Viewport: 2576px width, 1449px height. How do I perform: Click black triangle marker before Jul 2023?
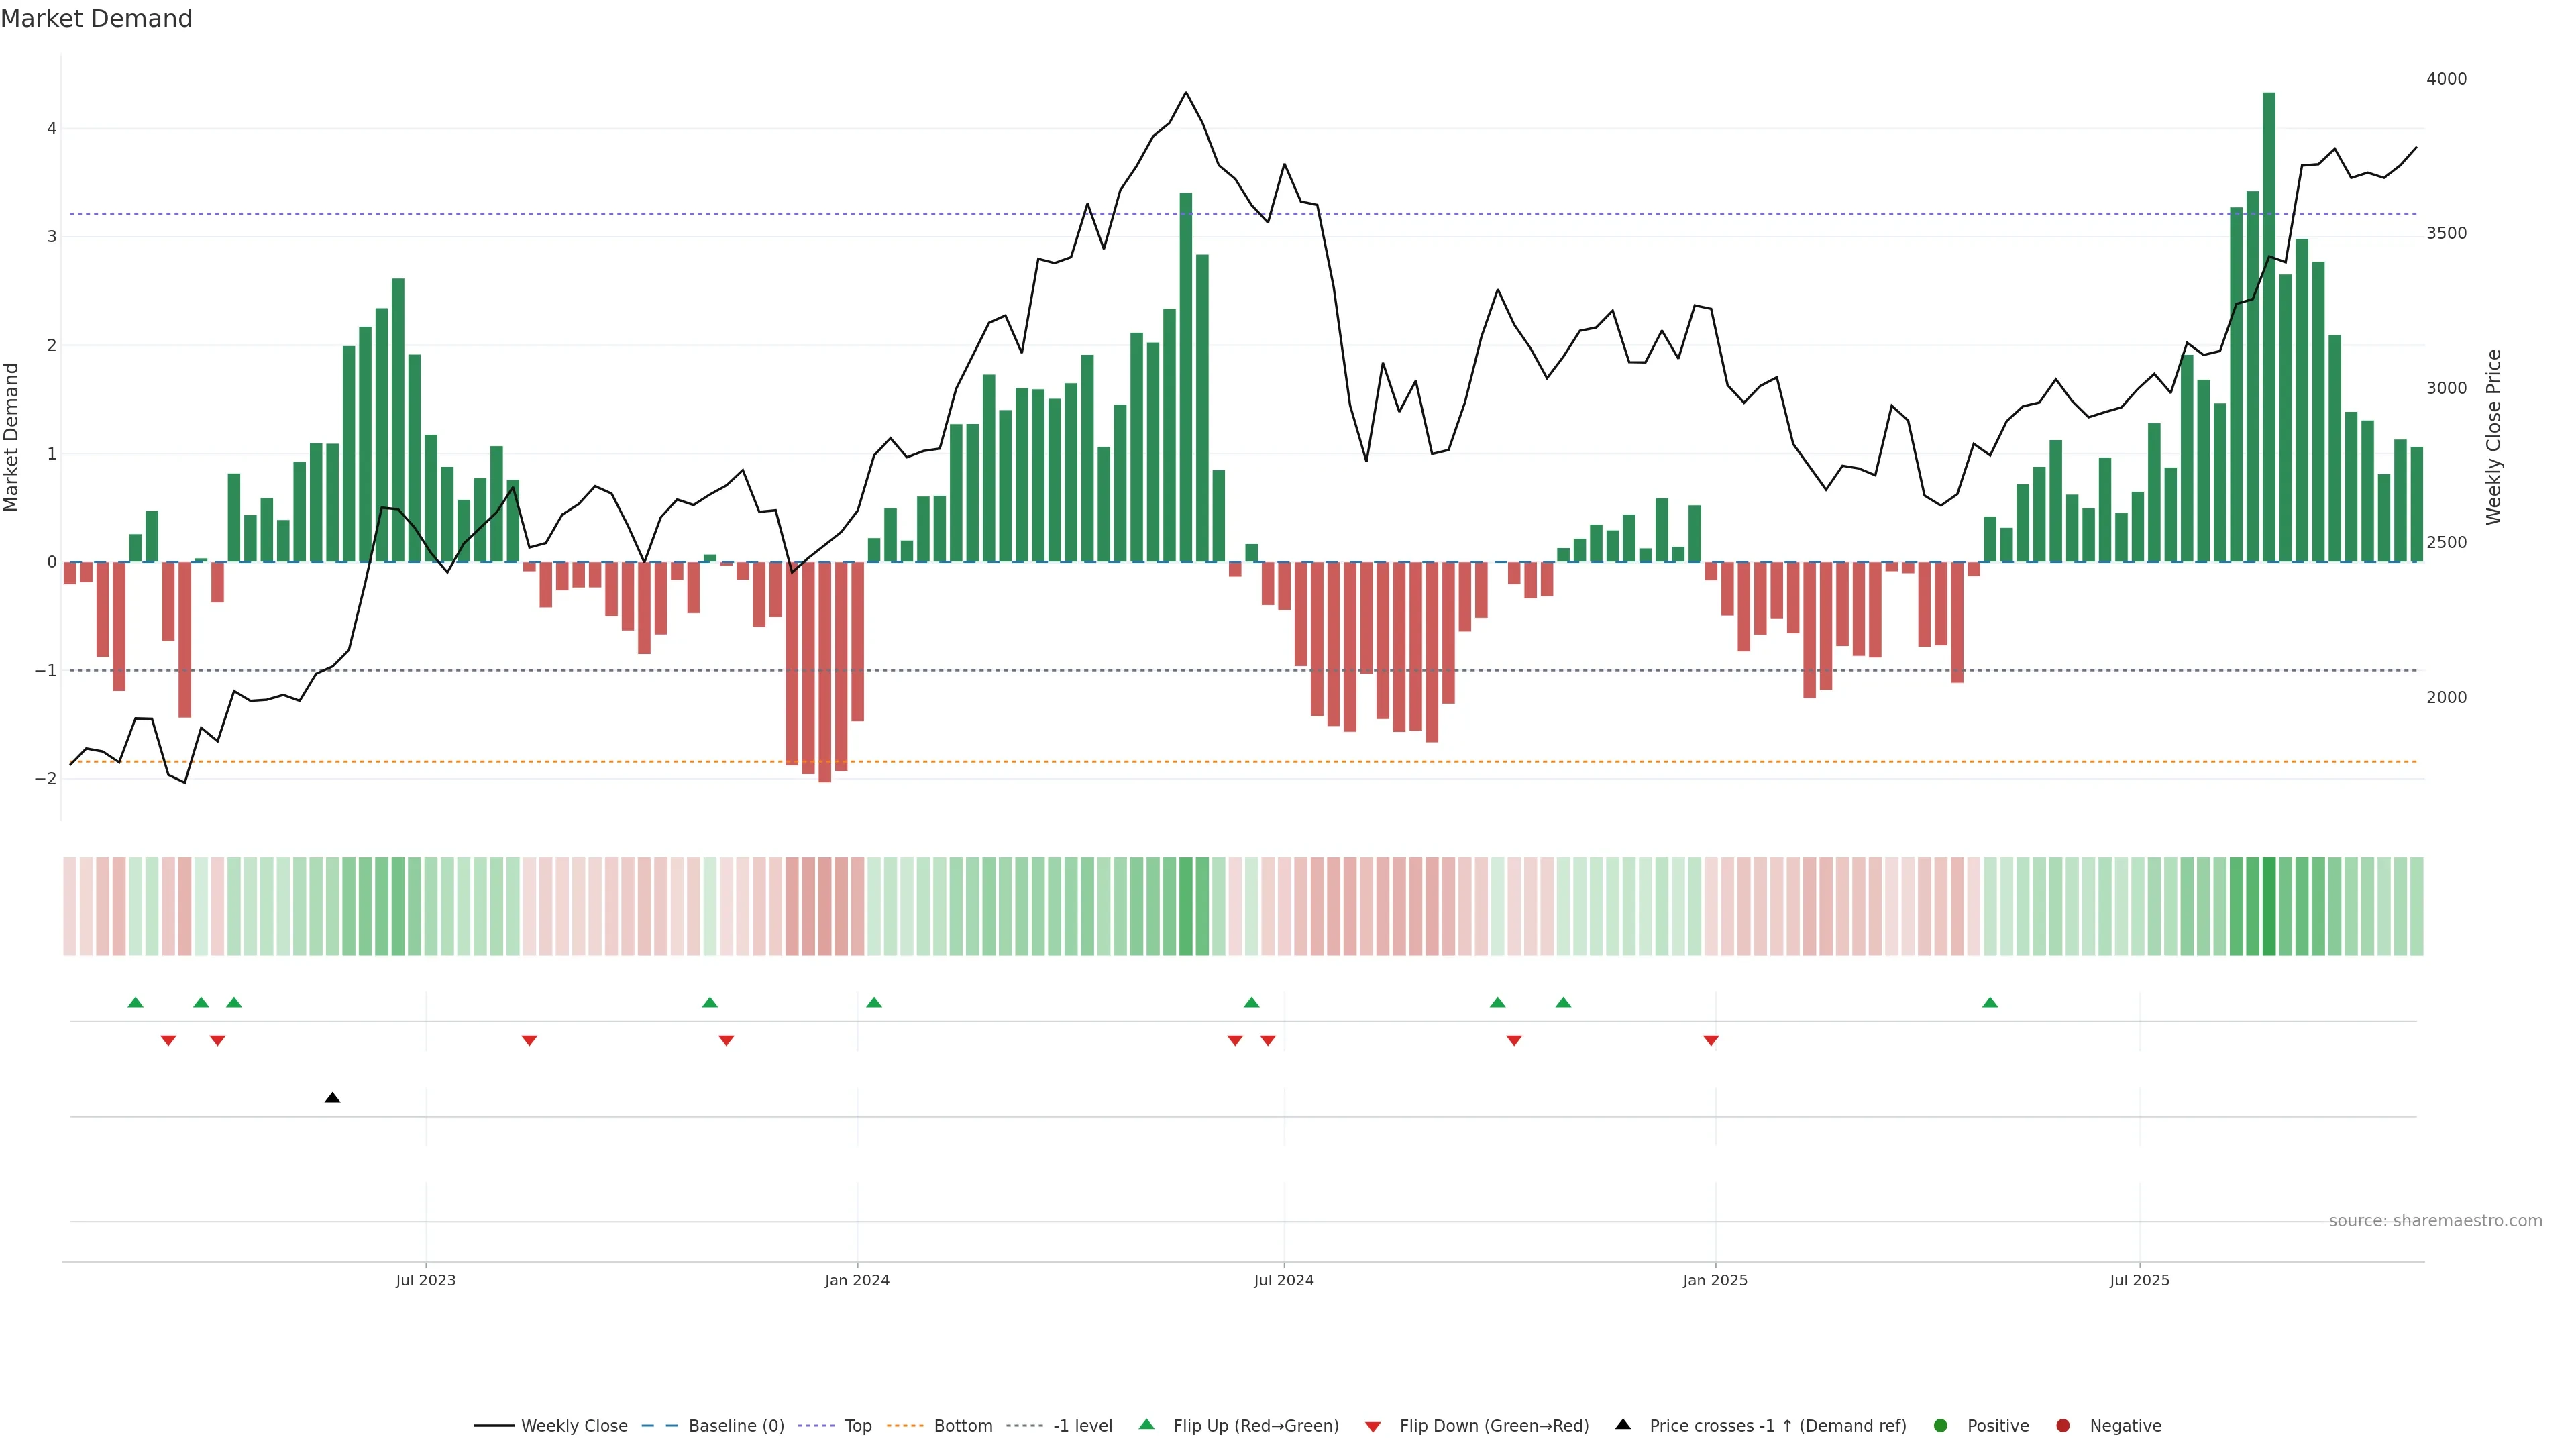point(333,1098)
